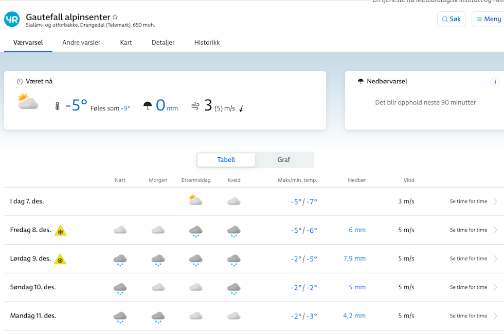Open the Meny menu button
Viewport: 504px width, 334px height.
pos(489,20)
